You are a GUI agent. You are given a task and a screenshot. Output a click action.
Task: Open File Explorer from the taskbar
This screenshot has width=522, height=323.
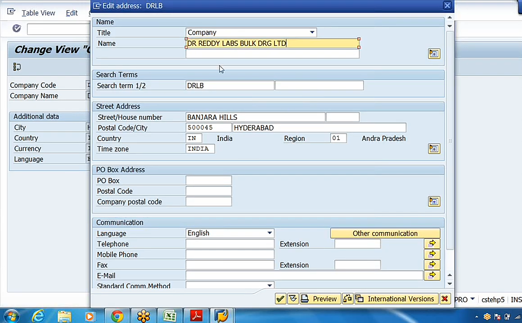pos(64,316)
